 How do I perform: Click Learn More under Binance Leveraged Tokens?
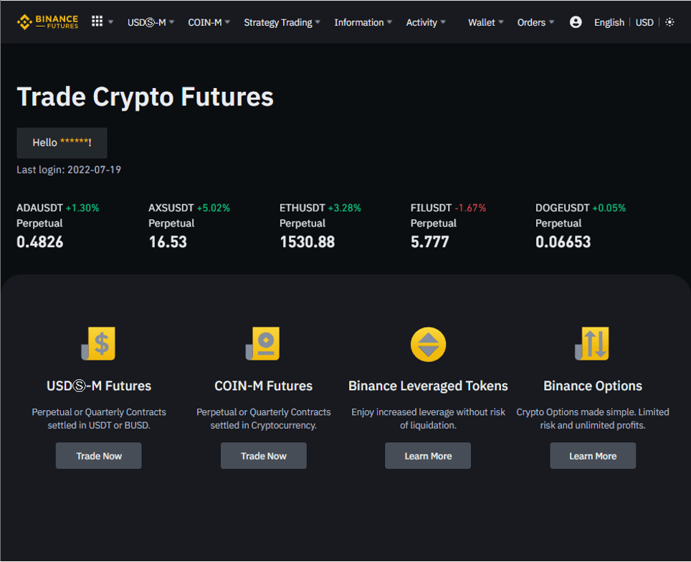click(428, 456)
